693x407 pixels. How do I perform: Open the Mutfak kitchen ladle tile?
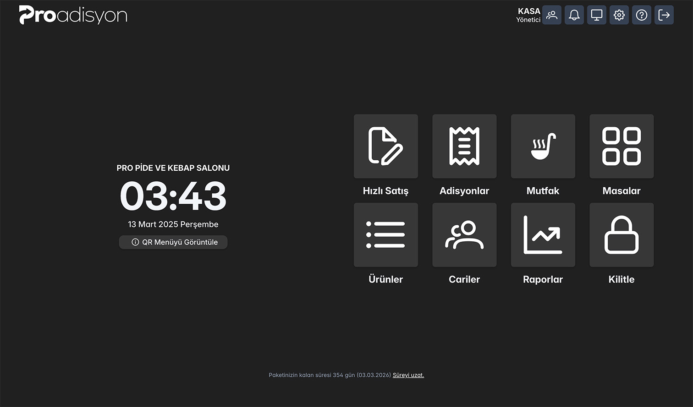543,147
